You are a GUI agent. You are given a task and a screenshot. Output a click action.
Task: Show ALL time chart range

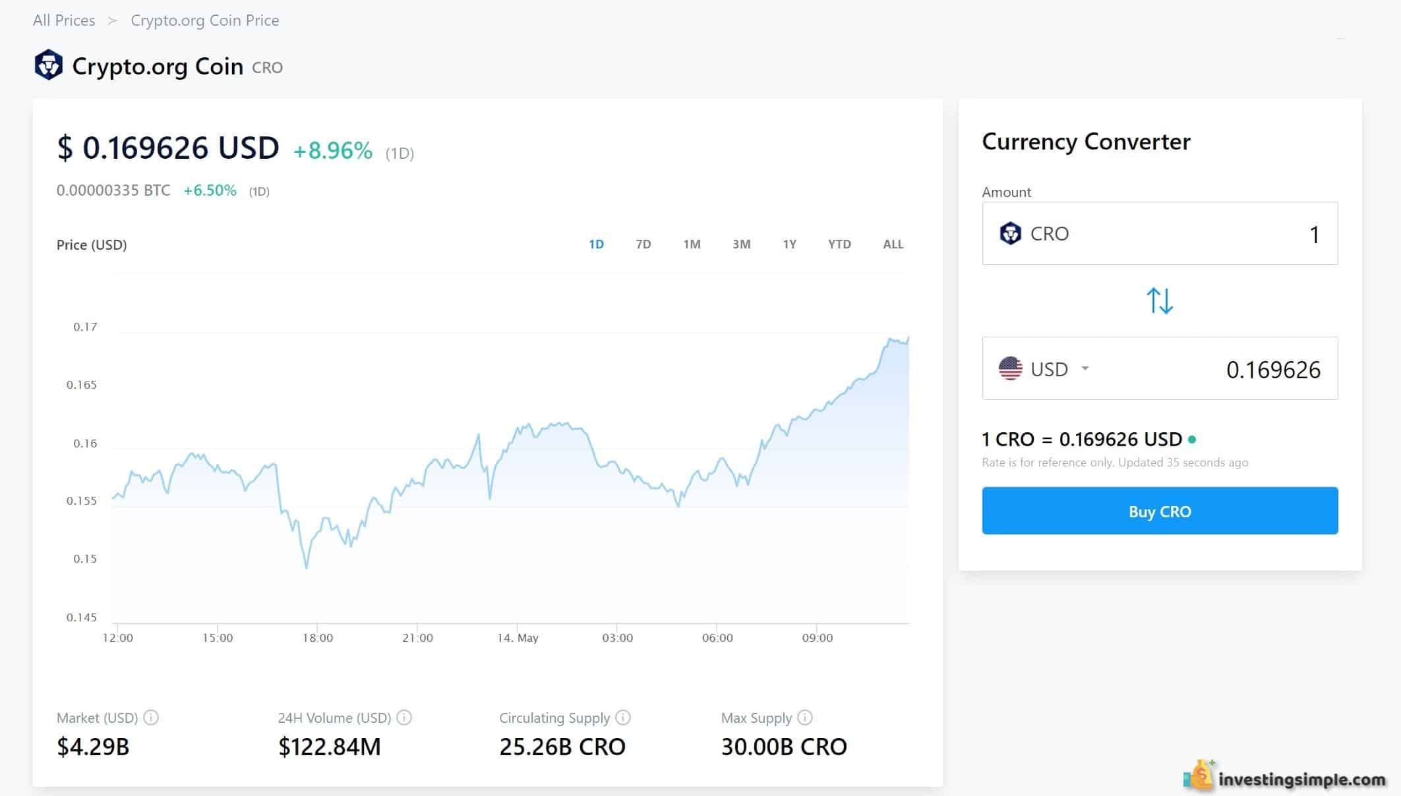[x=893, y=244]
